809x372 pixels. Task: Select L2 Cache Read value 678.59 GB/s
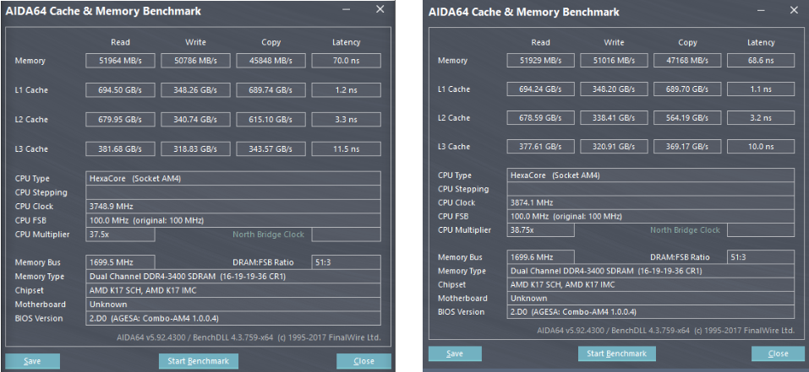540,118
